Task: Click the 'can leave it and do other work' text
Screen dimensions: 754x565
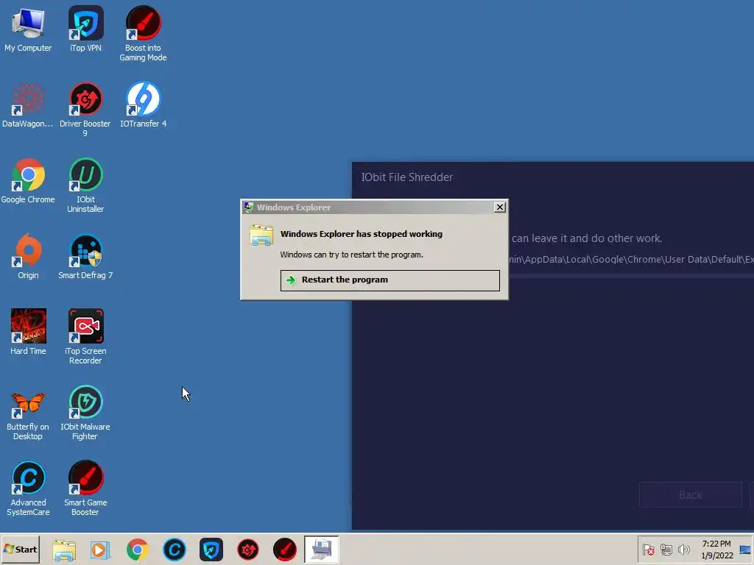Action: 587,238
